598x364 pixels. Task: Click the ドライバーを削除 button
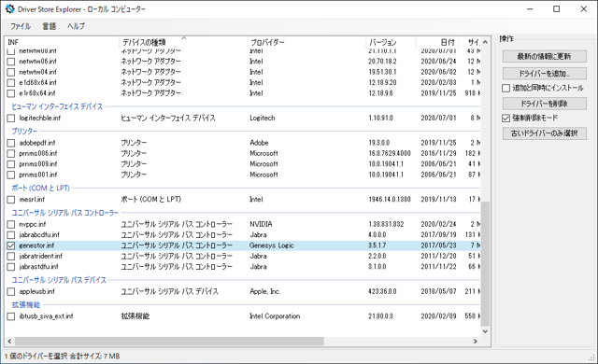point(544,104)
